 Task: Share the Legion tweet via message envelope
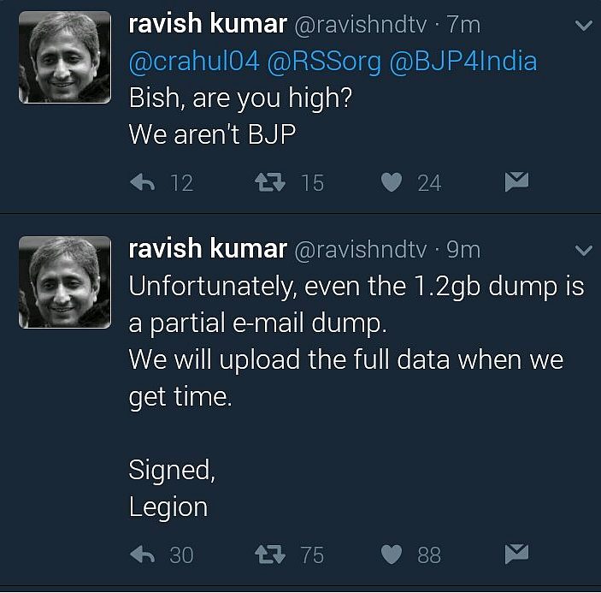[x=516, y=554]
